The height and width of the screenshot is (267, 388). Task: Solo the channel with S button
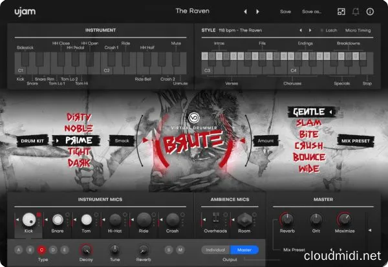tap(169, 250)
